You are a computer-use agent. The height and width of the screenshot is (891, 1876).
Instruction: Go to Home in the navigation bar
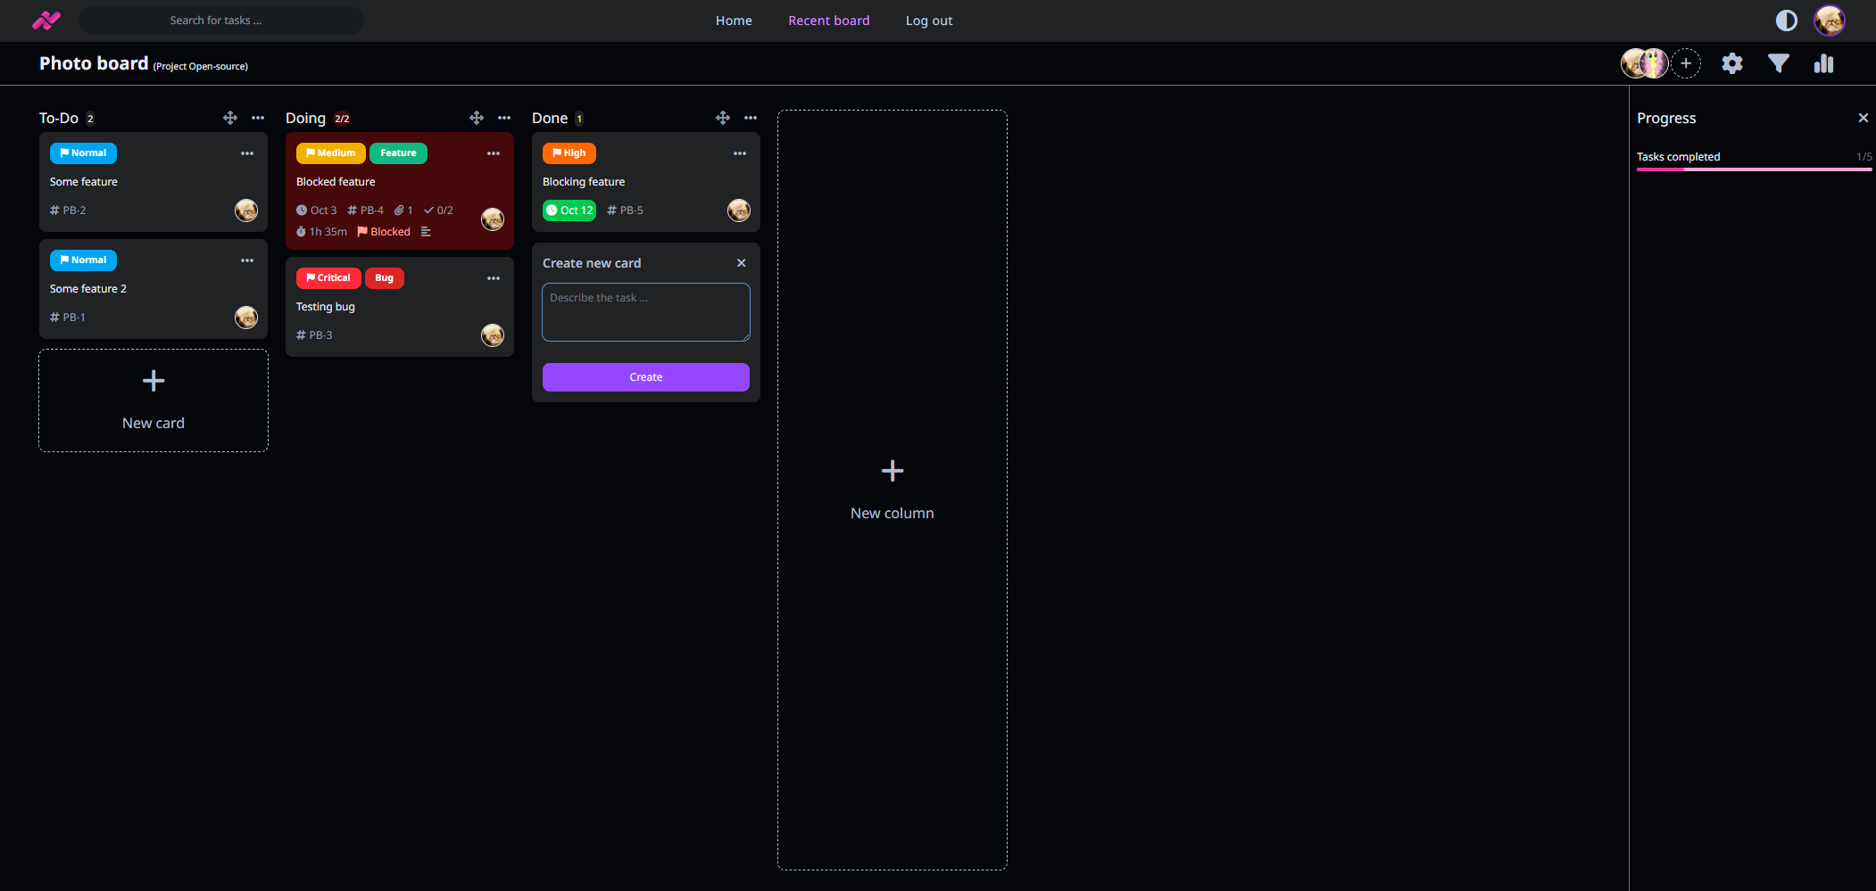click(x=734, y=20)
